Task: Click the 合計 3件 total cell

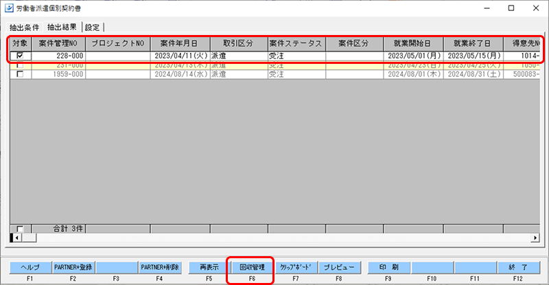Action: [58, 229]
